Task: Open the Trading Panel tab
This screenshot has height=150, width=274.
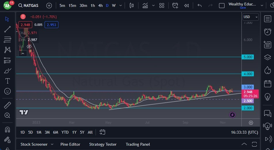Action: 138,144
